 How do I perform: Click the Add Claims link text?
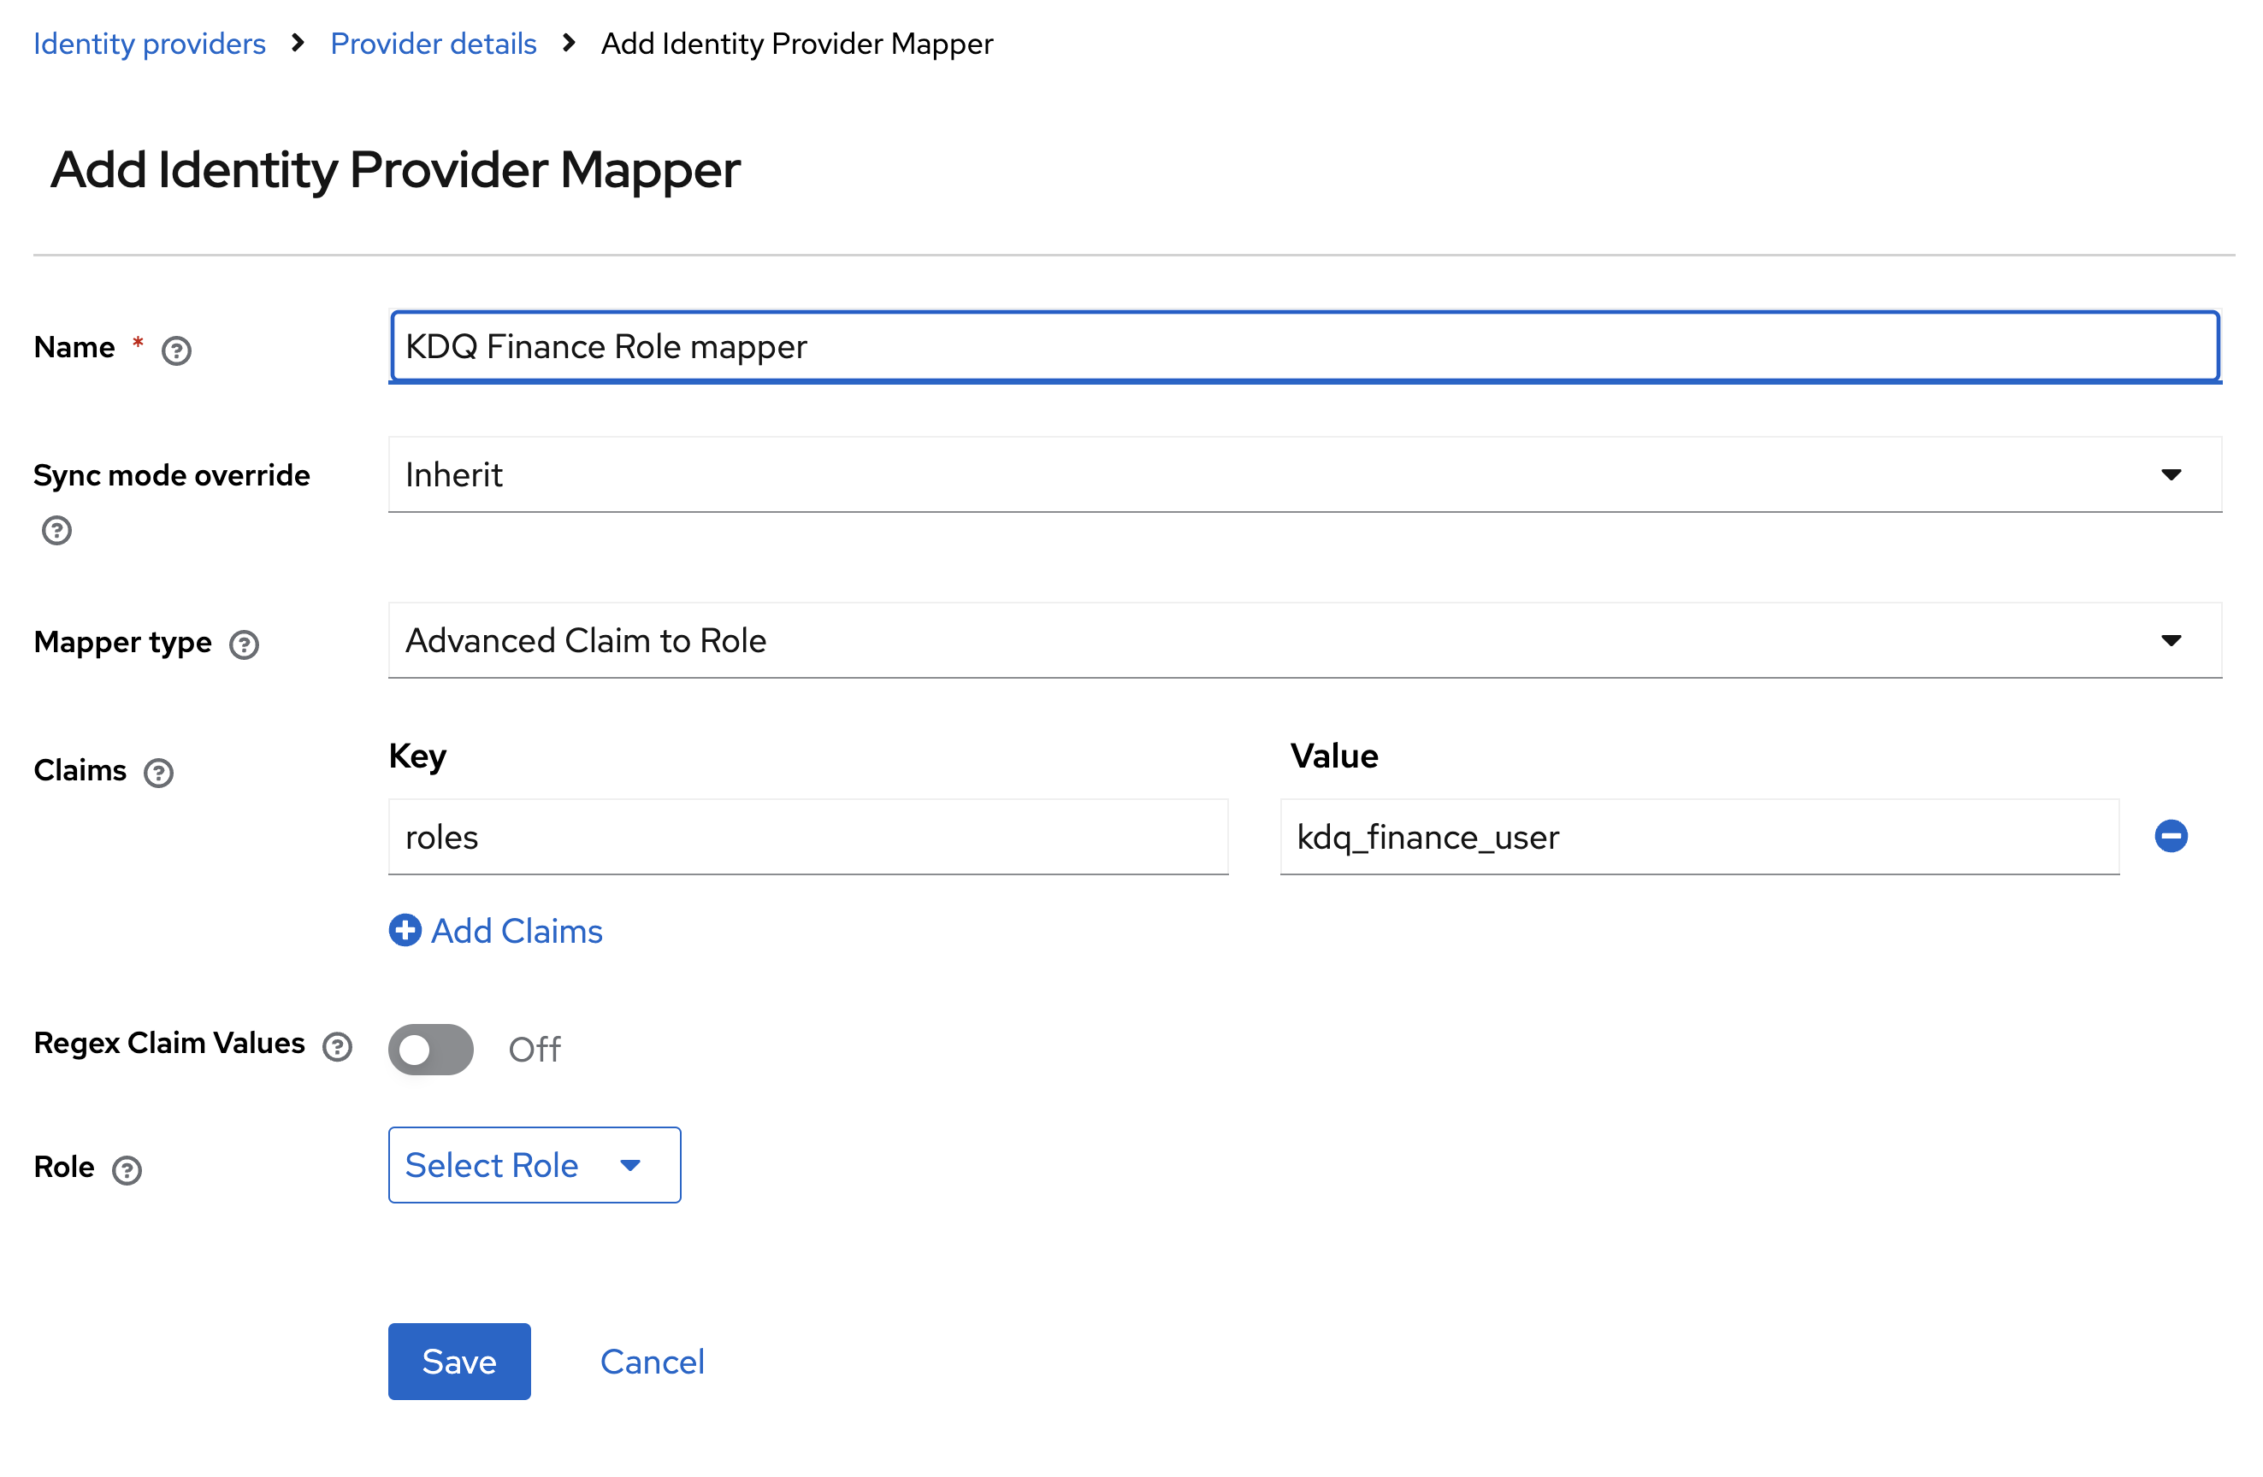(x=517, y=931)
